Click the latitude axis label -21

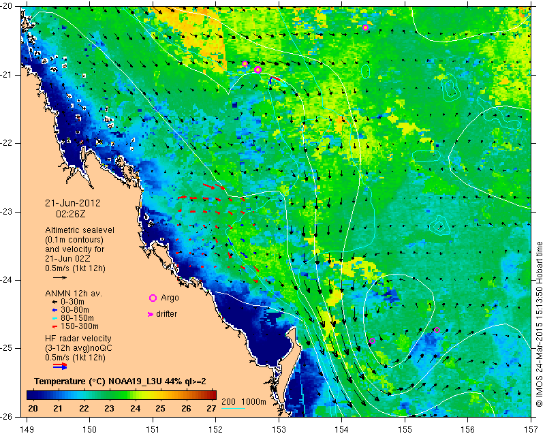click(6, 75)
